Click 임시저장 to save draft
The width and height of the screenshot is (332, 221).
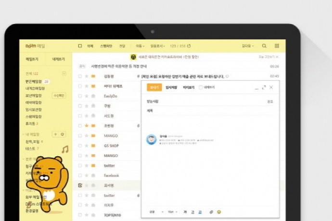click(x=171, y=87)
